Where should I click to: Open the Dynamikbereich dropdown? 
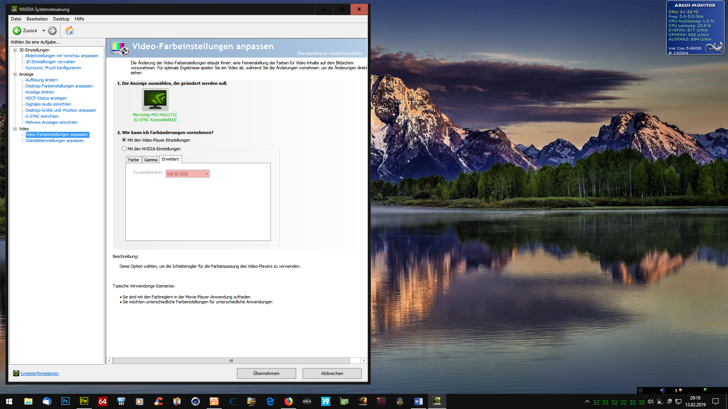tap(188, 174)
